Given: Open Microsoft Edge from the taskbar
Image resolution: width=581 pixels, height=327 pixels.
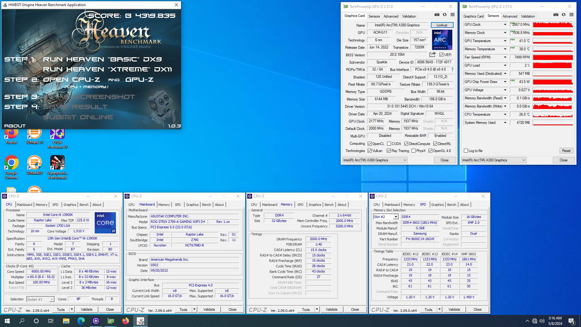Looking at the screenshot, I should click(x=81, y=321).
